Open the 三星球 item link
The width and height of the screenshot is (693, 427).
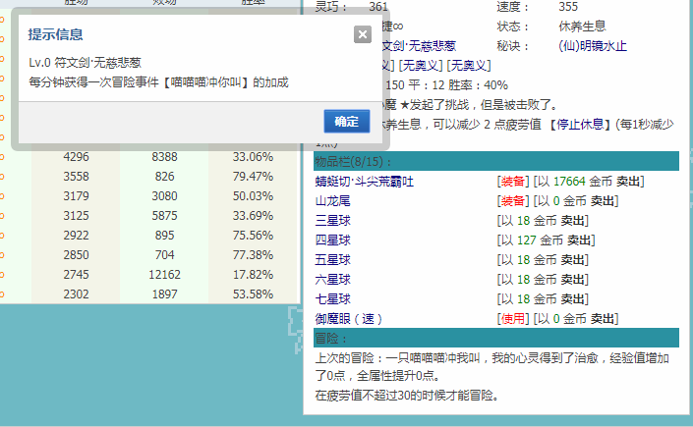click(x=333, y=221)
